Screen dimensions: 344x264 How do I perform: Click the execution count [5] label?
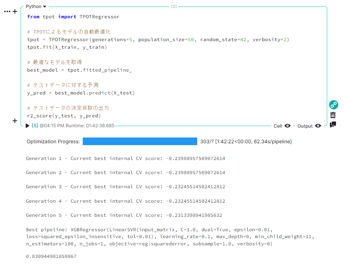coord(35,126)
